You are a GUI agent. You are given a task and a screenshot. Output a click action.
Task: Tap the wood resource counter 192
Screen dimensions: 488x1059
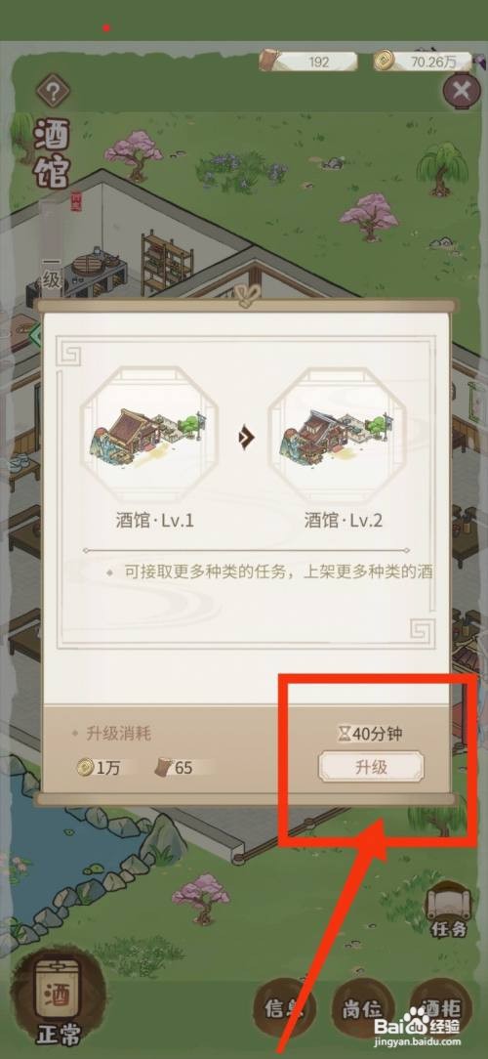point(307,62)
